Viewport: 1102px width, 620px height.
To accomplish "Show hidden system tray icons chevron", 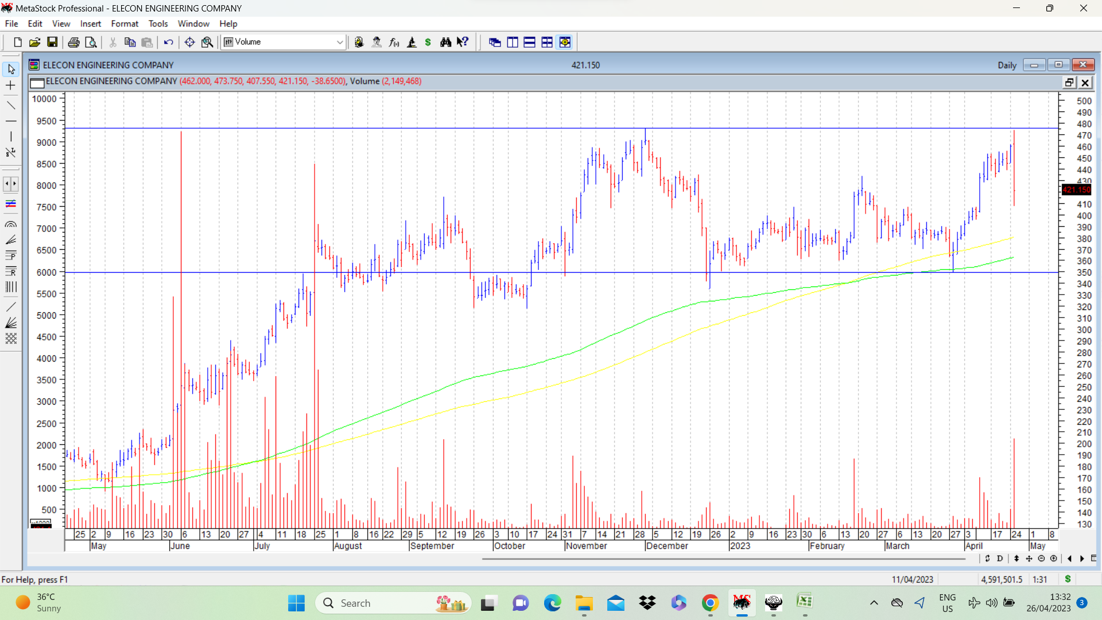I will (874, 603).
